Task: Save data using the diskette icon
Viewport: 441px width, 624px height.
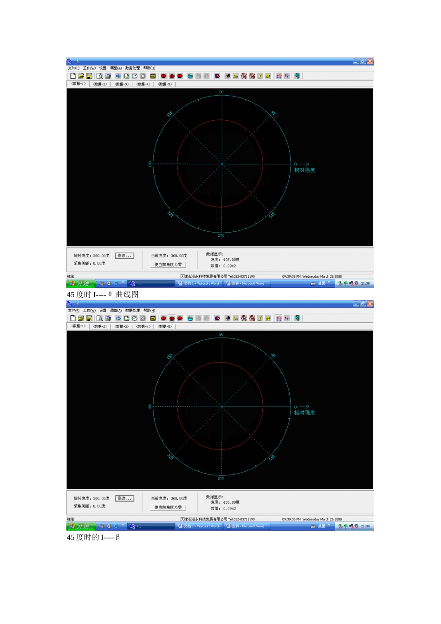Action: click(x=90, y=76)
